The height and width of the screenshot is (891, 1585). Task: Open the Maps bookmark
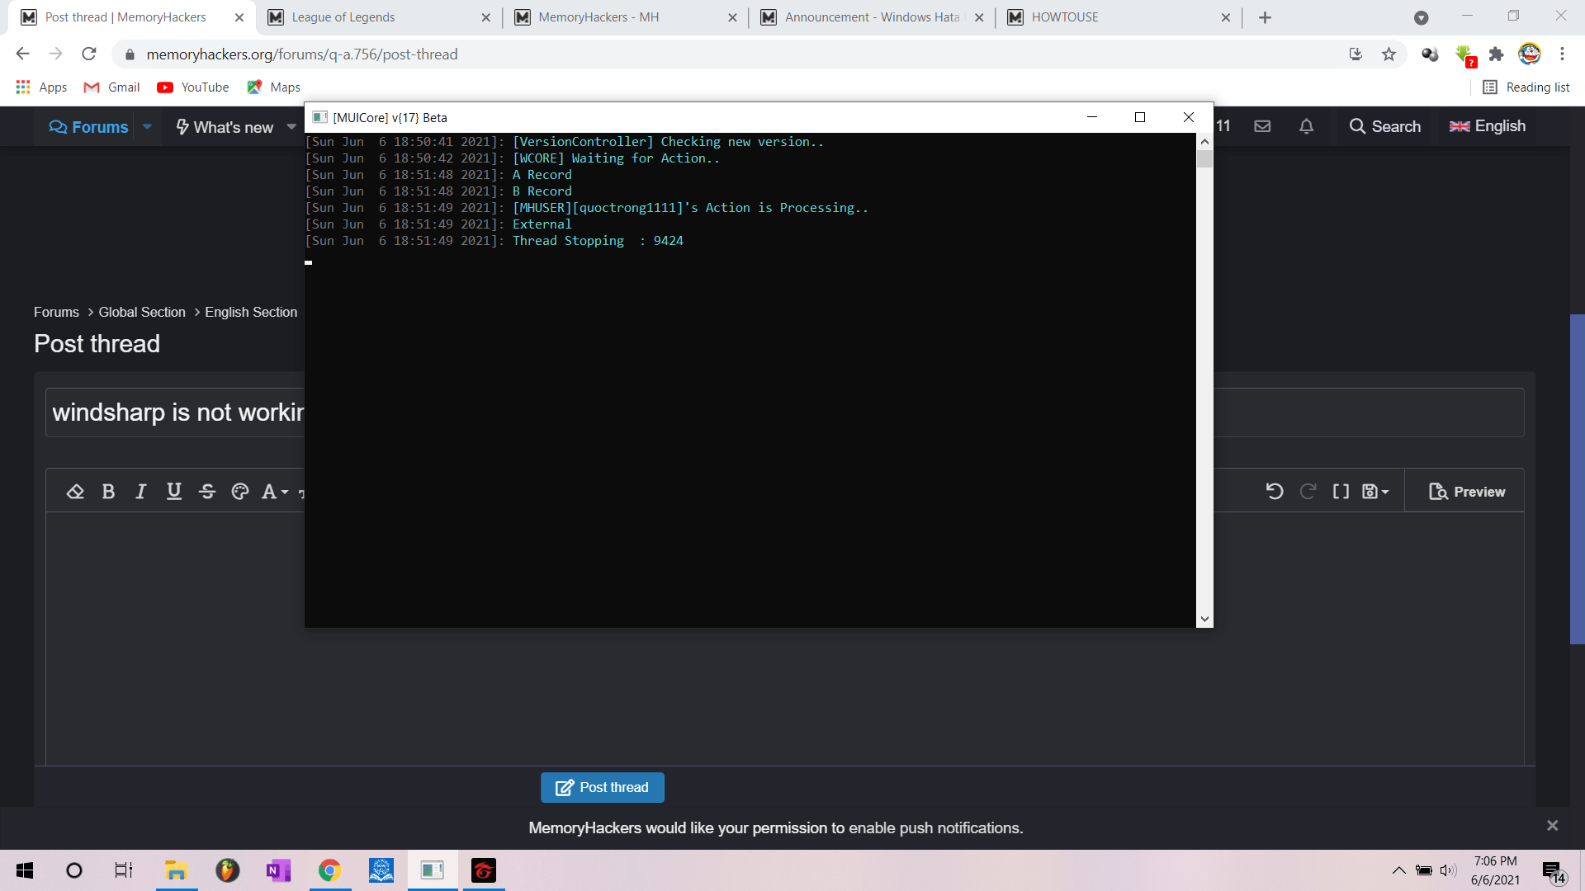(273, 87)
